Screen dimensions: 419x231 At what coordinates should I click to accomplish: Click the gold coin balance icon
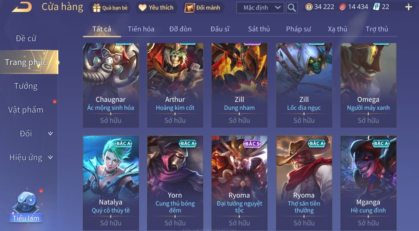coord(309,7)
